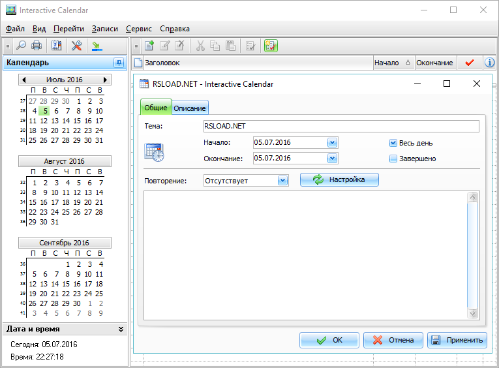This screenshot has width=499, height=368.
Task: Collapse the Дата и время section
Action: point(121,329)
